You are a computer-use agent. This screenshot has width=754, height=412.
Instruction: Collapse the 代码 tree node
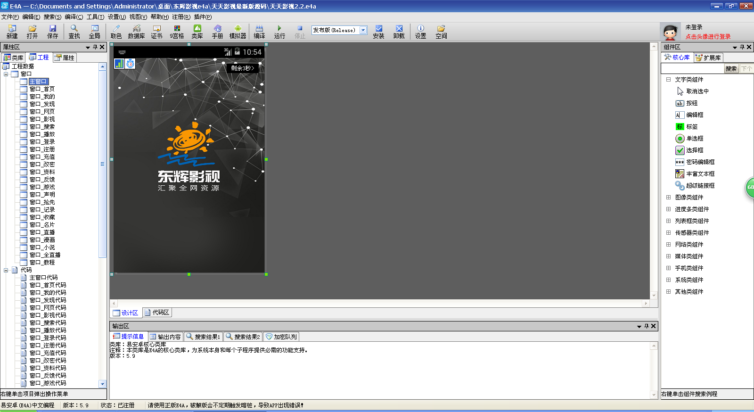pos(6,270)
